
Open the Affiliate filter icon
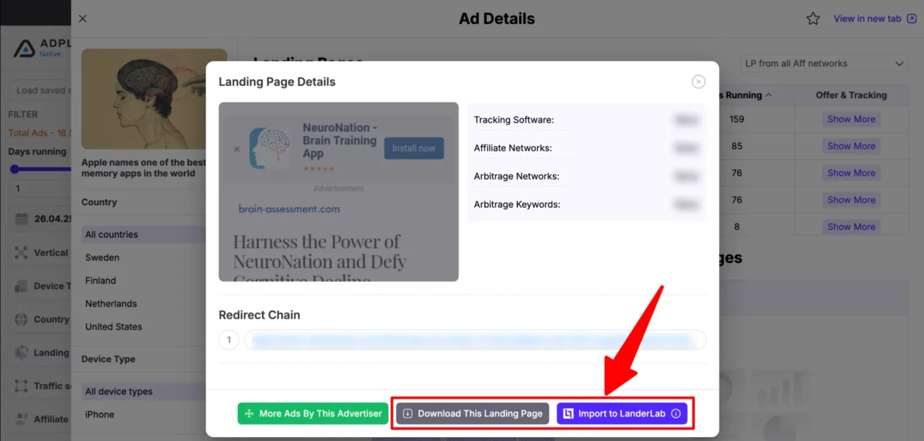[21, 419]
